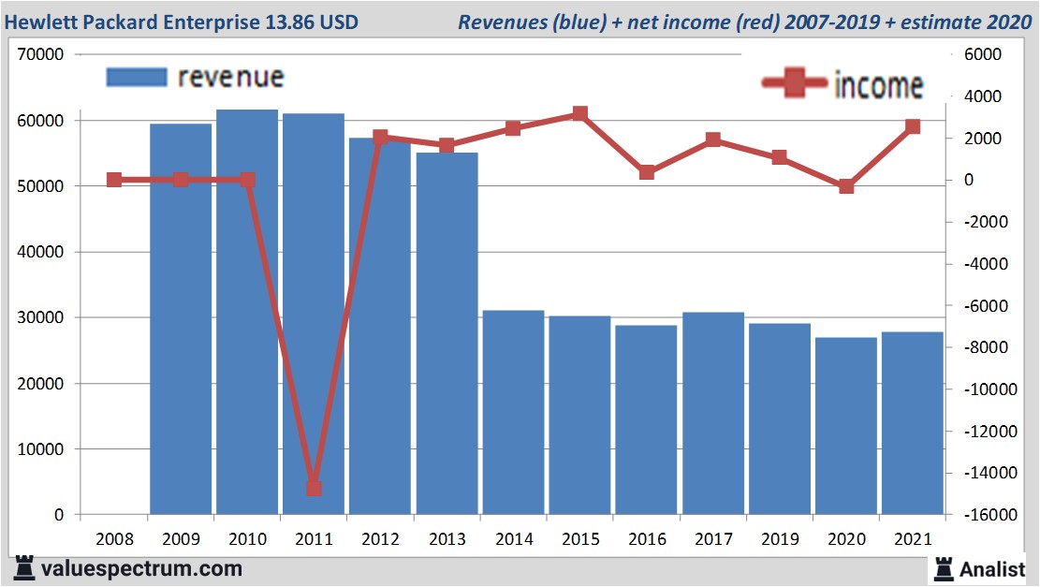The image size is (1040, 587).
Task: Click the valuespectrum.com rook logo icon
Action: pyautogui.click(x=23, y=567)
